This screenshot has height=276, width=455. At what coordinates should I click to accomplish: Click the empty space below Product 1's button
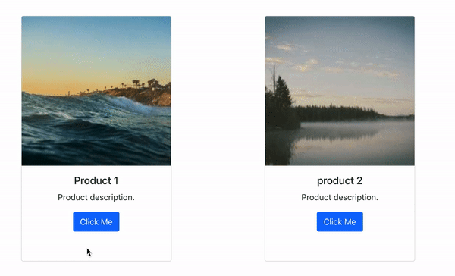point(96,246)
